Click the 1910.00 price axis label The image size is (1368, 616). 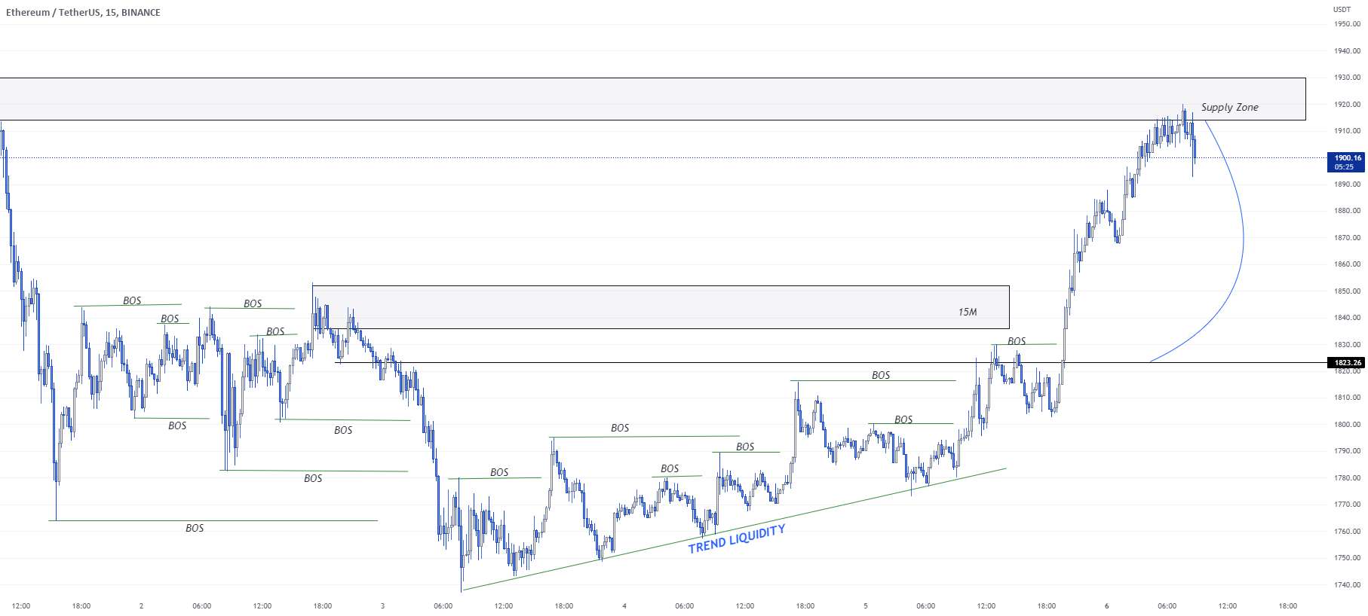pos(1347,131)
